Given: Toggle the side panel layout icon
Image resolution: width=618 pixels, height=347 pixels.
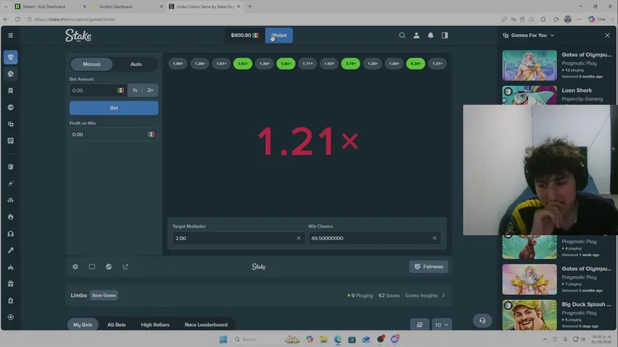Looking at the screenshot, I should [445, 35].
